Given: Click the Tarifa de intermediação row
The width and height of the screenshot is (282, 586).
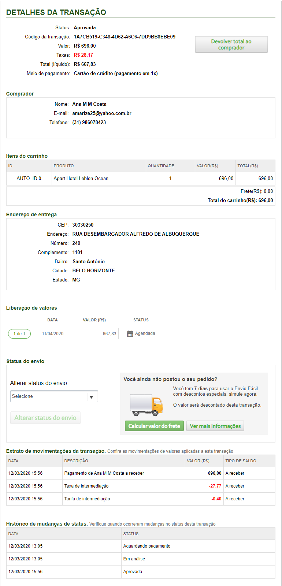Looking at the screenshot, I should coord(87,499).
